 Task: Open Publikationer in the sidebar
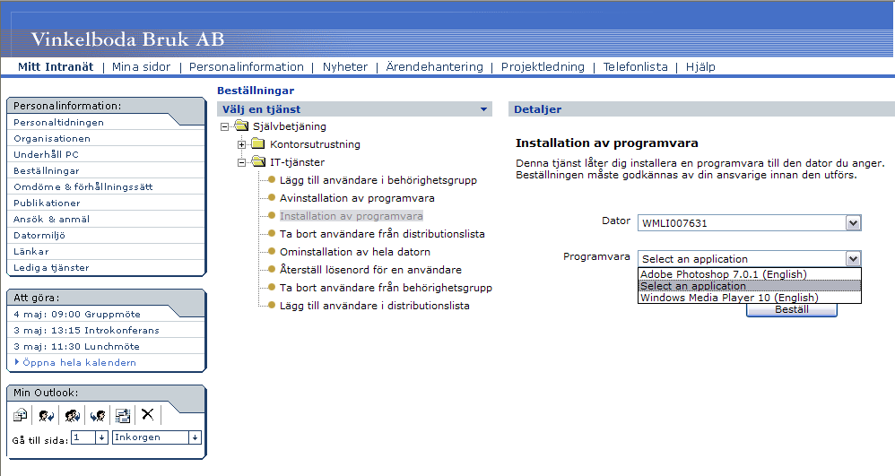pos(47,203)
